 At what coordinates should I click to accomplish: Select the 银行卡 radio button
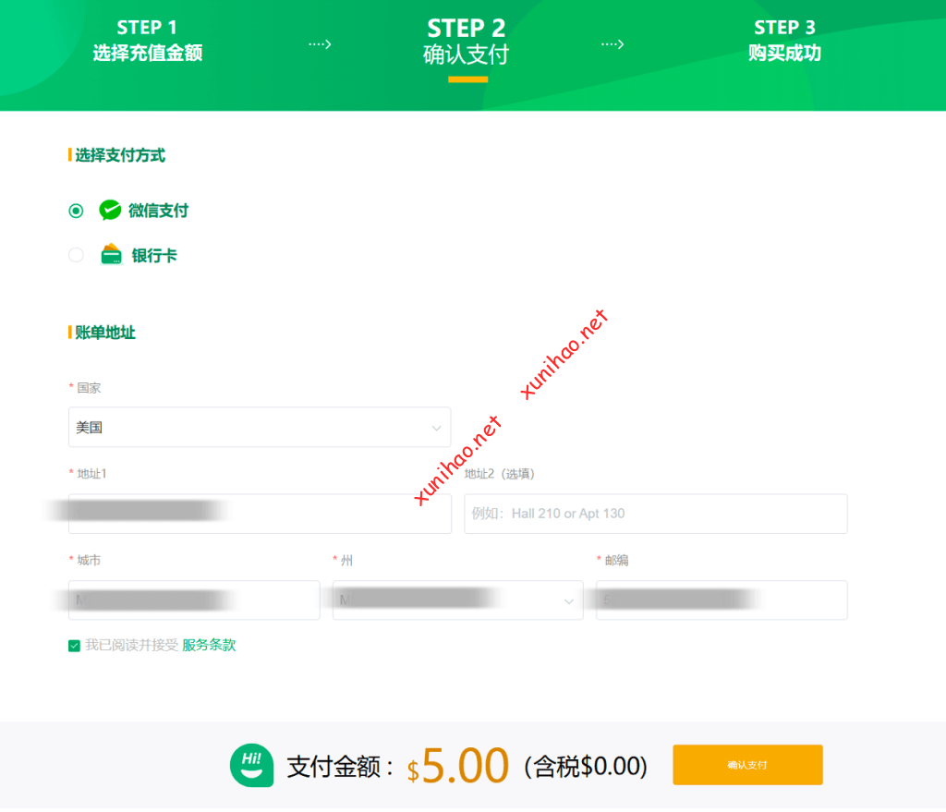pos(76,255)
